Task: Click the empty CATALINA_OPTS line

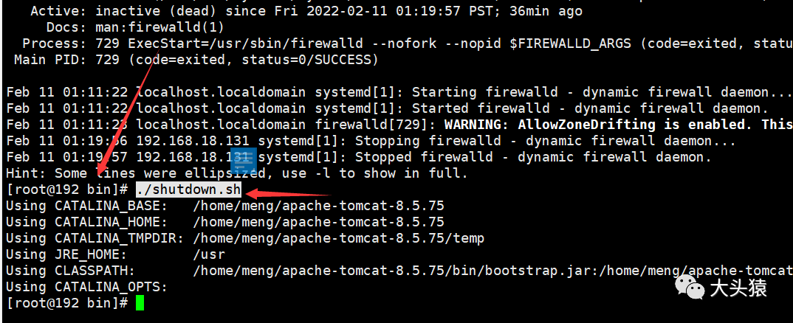Action: 86,287
